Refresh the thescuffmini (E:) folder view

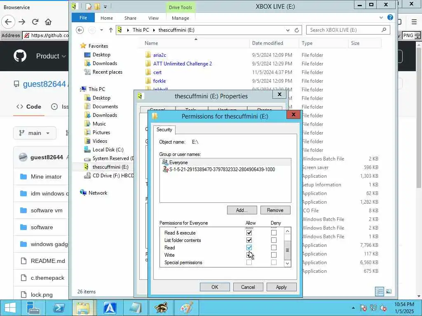pyautogui.click(x=297, y=30)
